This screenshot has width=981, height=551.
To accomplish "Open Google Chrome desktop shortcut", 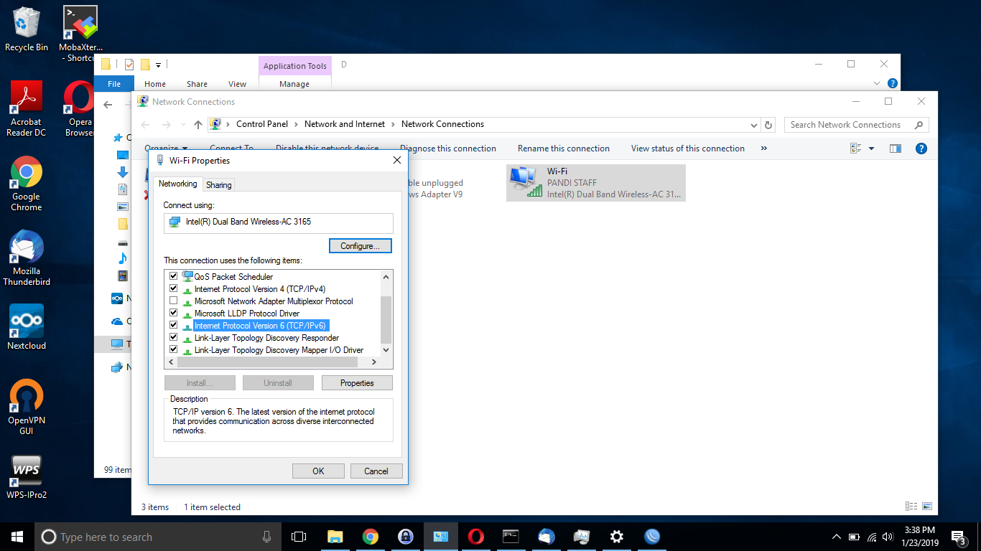I will 27,174.
